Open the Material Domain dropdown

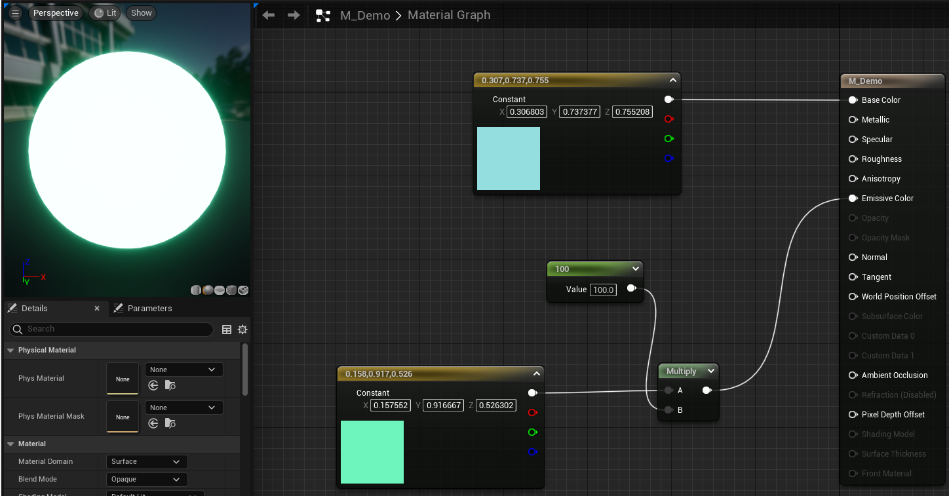coord(147,462)
